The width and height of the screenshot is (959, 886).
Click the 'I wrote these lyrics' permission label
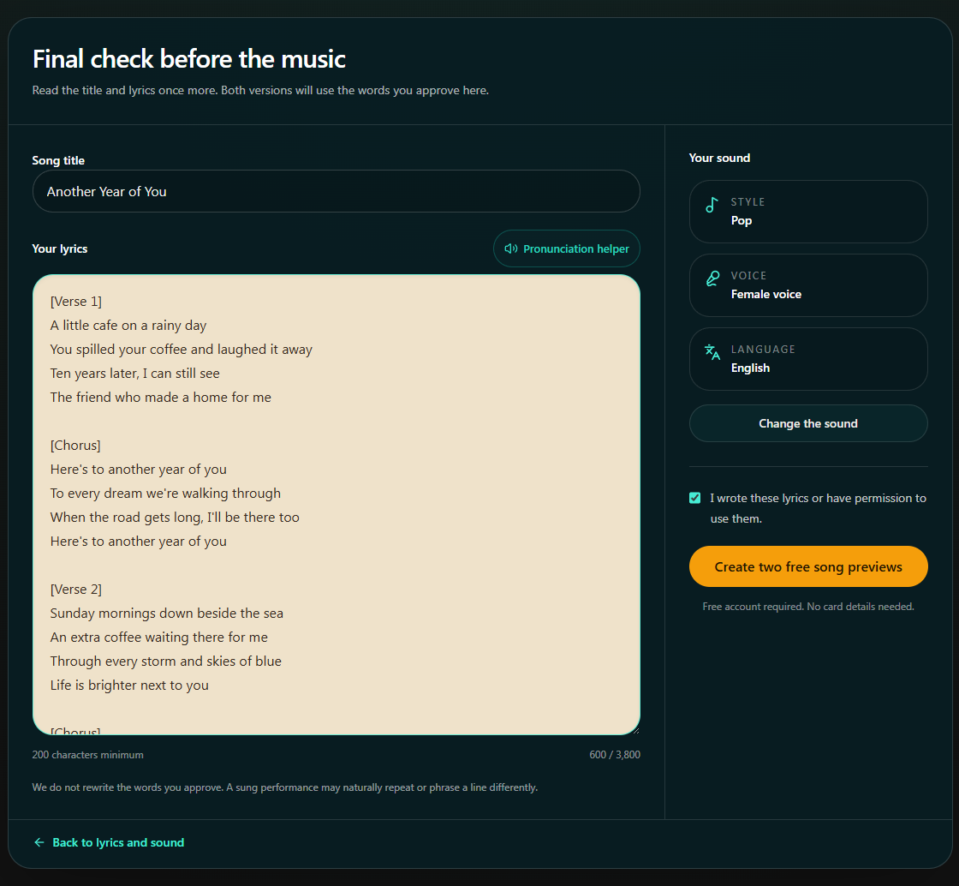[818, 508]
